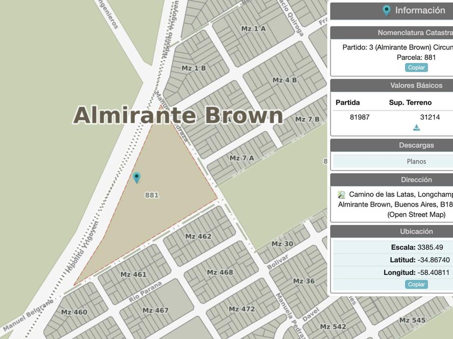Click the Mz 4 B block label
The height and width of the screenshot is (339, 453).
pyautogui.click(x=285, y=80)
